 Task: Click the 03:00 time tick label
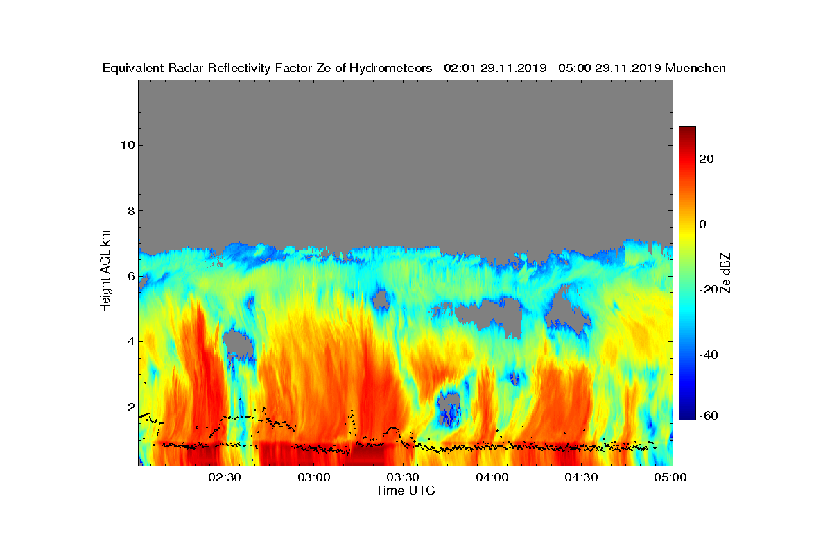point(313,477)
